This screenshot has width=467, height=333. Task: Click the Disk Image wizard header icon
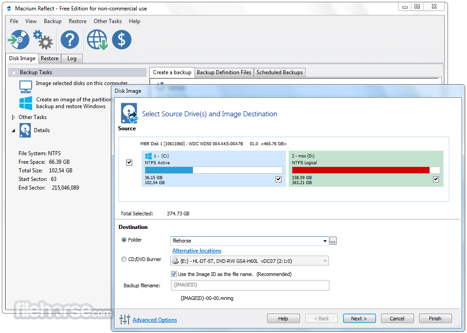click(x=129, y=113)
